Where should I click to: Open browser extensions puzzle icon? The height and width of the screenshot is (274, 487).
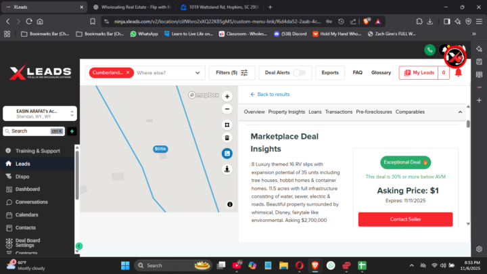(419, 22)
